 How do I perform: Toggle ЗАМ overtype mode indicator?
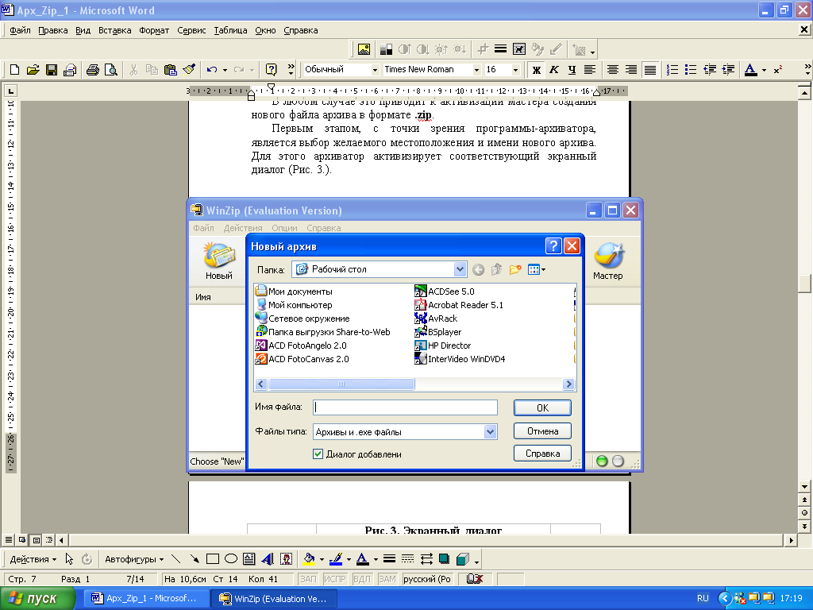click(387, 579)
